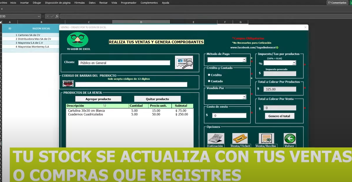Click the Quitar producto button
Image resolution: width=352 pixels, height=182 pixels.
click(x=157, y=99)
